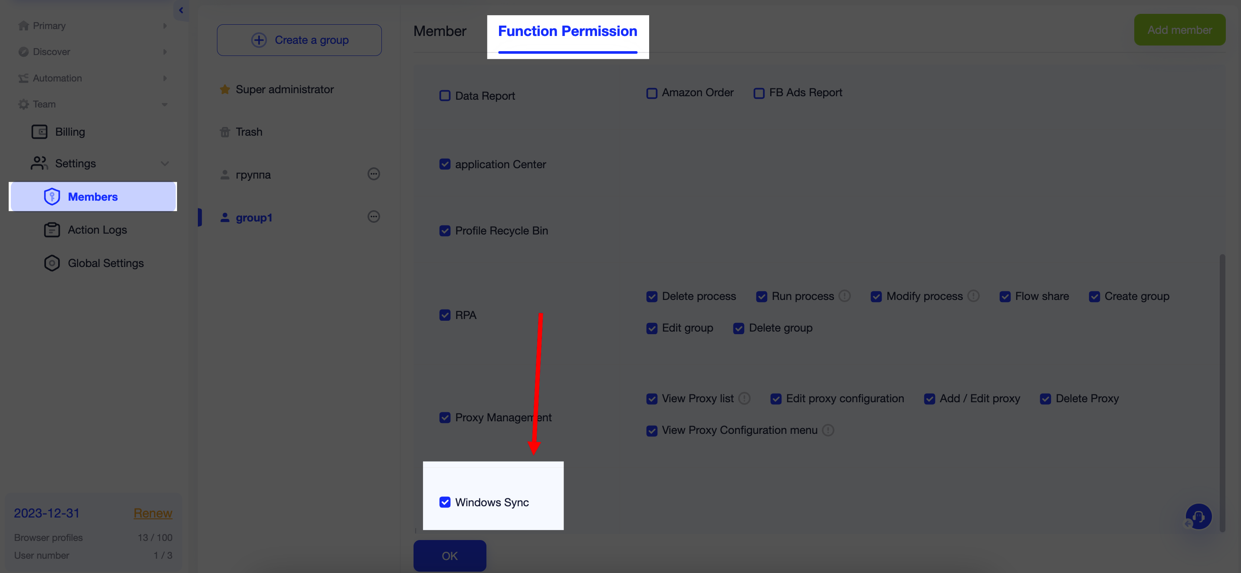Open Trash in the group list
This screenshot has height=573, width=1241.
coord(249,131)
